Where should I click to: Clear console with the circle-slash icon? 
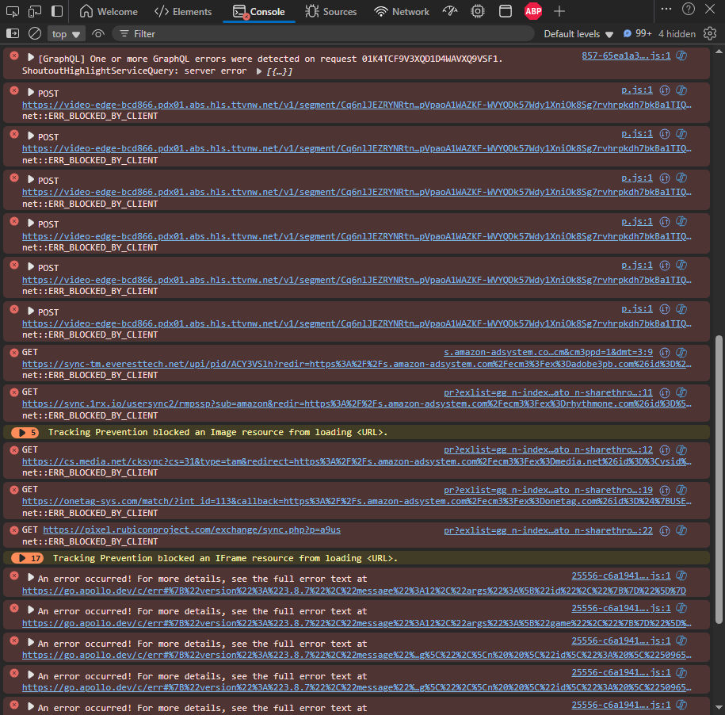click(35, 34)
